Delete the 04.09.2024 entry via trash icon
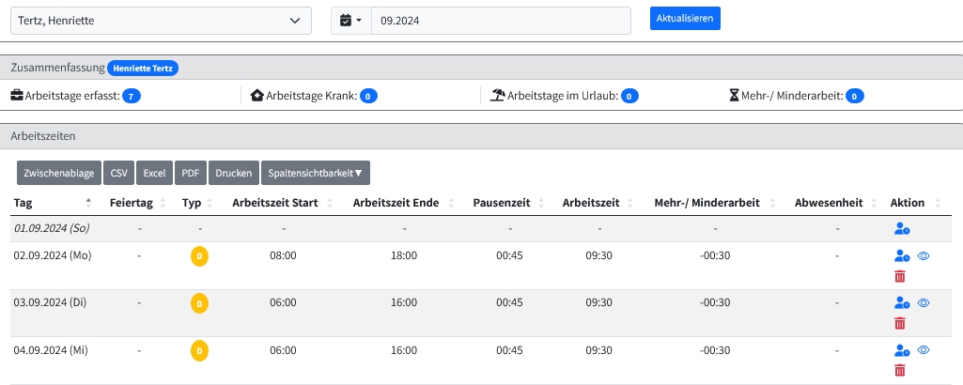963x385 pixels. (x=900, y=371)
